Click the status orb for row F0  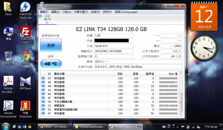[x=43, y=113]
